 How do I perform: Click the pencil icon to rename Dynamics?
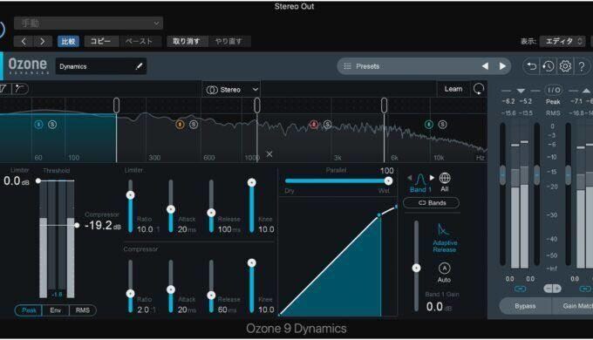139,66
